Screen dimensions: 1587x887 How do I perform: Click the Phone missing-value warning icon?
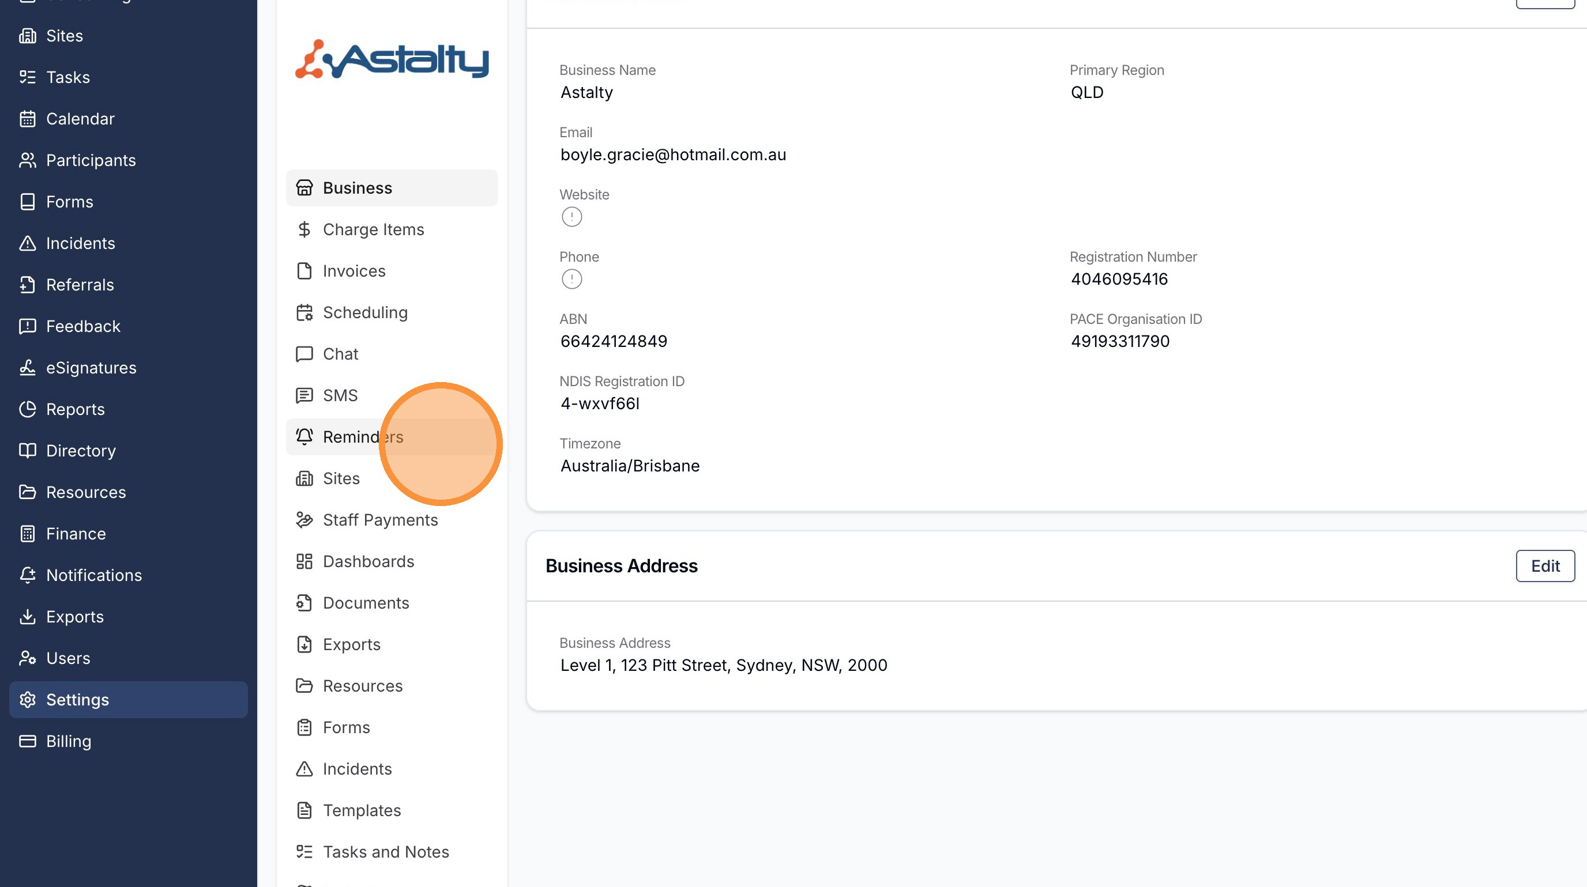pos(571,279)
